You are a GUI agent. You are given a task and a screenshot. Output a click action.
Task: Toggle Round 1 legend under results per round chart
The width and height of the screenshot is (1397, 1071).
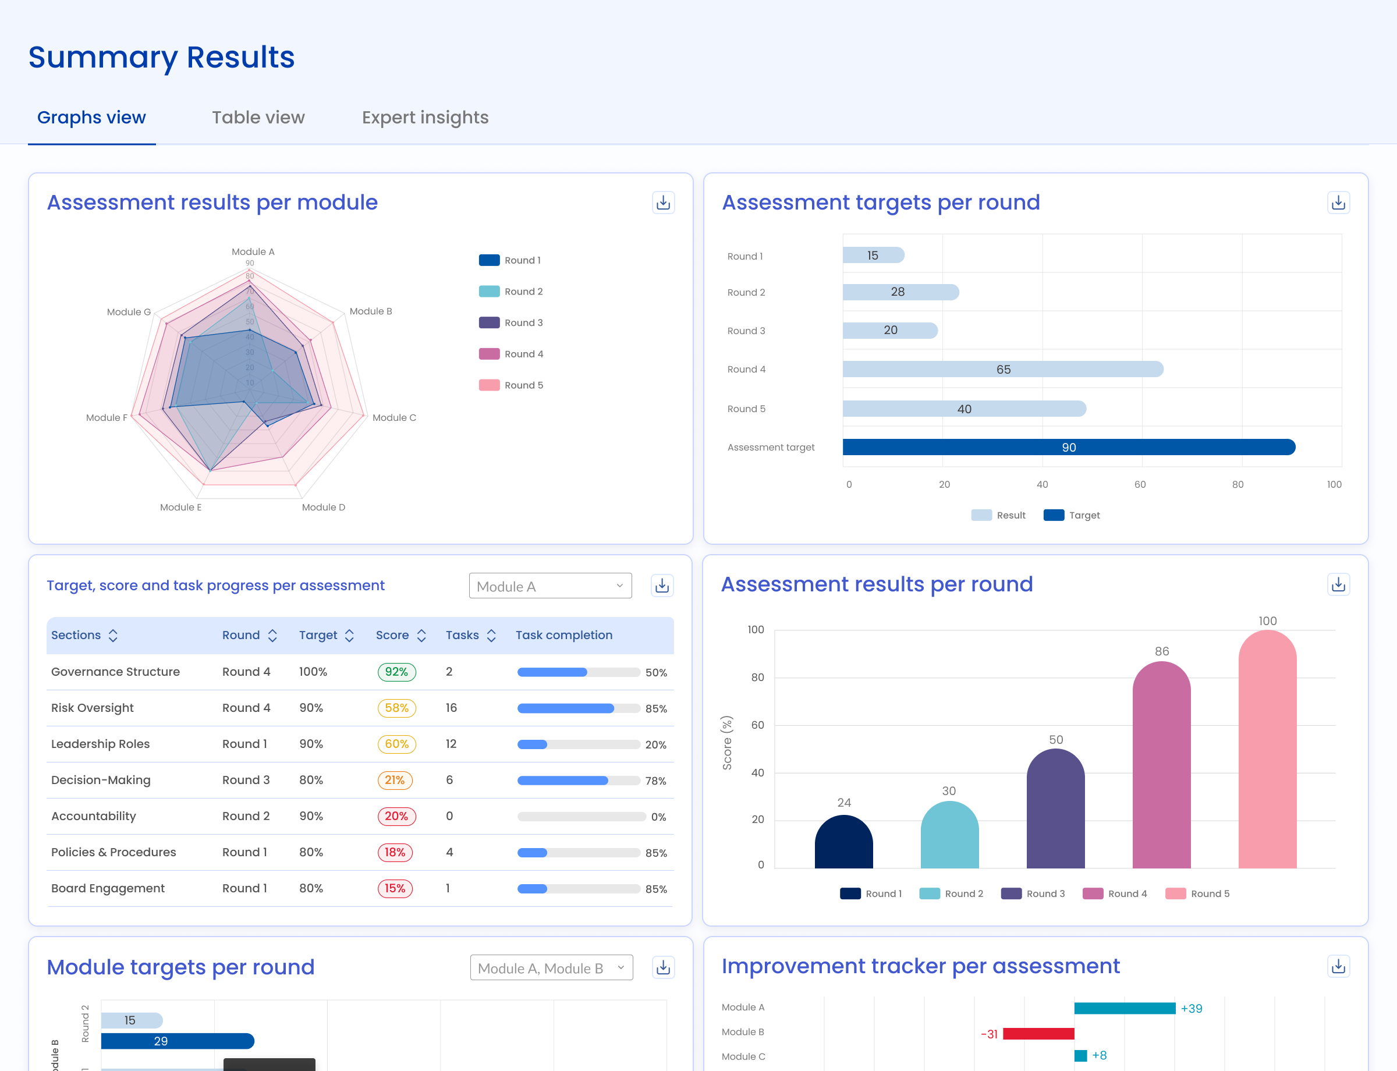[x=871, y=894]
